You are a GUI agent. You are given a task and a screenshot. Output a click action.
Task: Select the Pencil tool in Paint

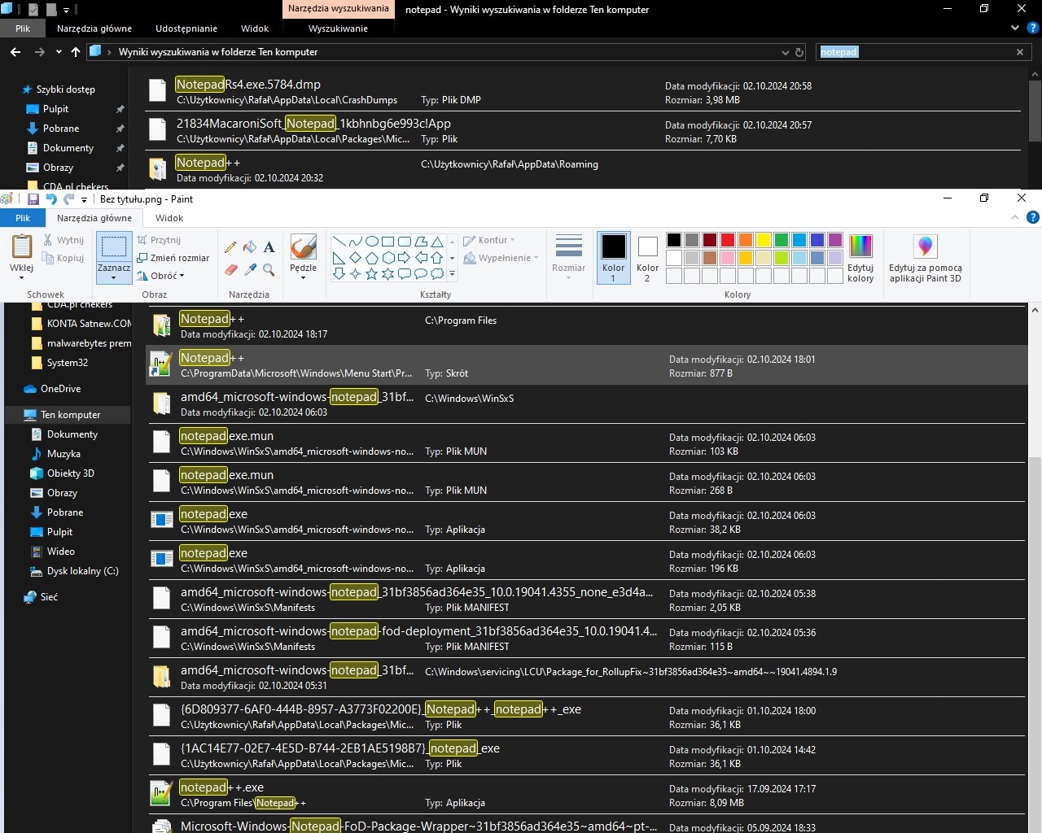tap(231, 247)
